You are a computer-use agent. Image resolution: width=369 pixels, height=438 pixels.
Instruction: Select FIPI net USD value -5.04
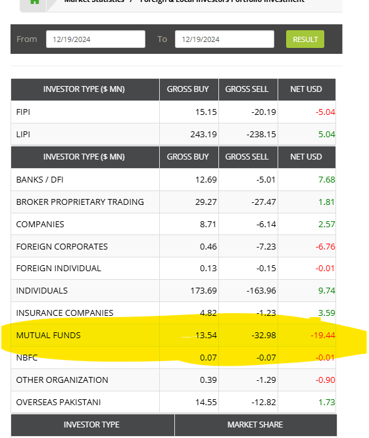pyautogui.click(x=326, y=112)
